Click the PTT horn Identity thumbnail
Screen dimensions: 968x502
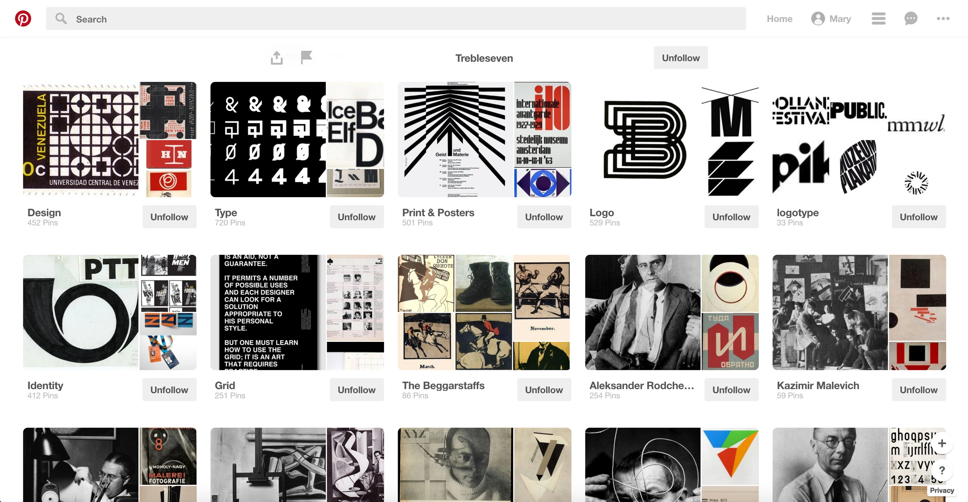click(x=81, y=312)
